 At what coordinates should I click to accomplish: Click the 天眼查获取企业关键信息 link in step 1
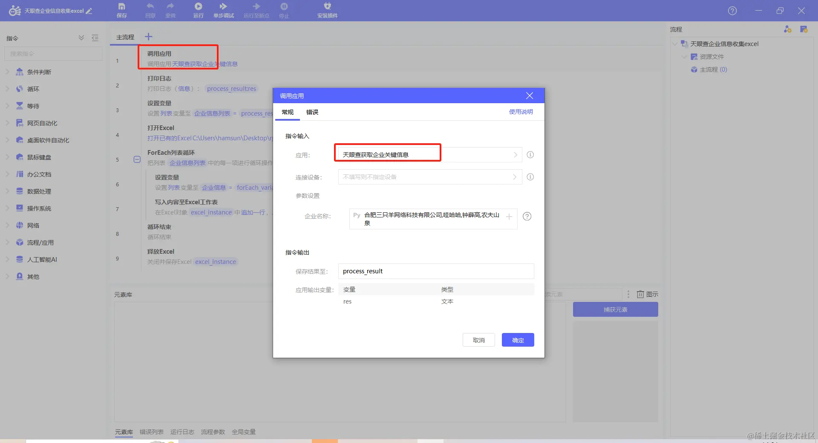point(205,64)
